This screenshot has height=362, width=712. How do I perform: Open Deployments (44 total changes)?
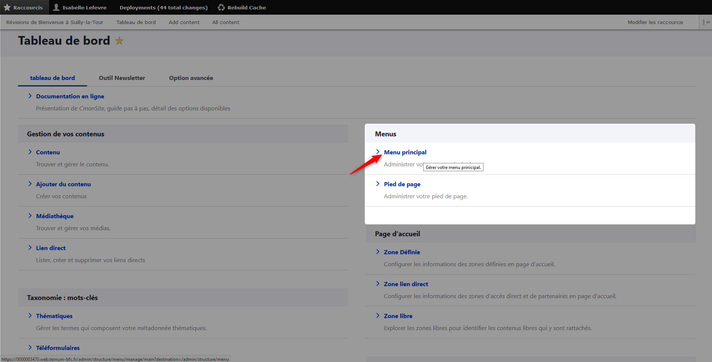164,8
